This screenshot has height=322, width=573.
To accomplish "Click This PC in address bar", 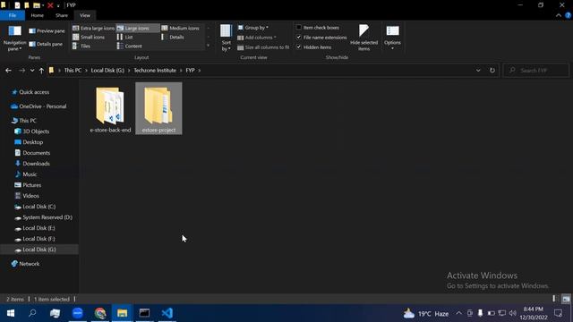I will point(73,70).
